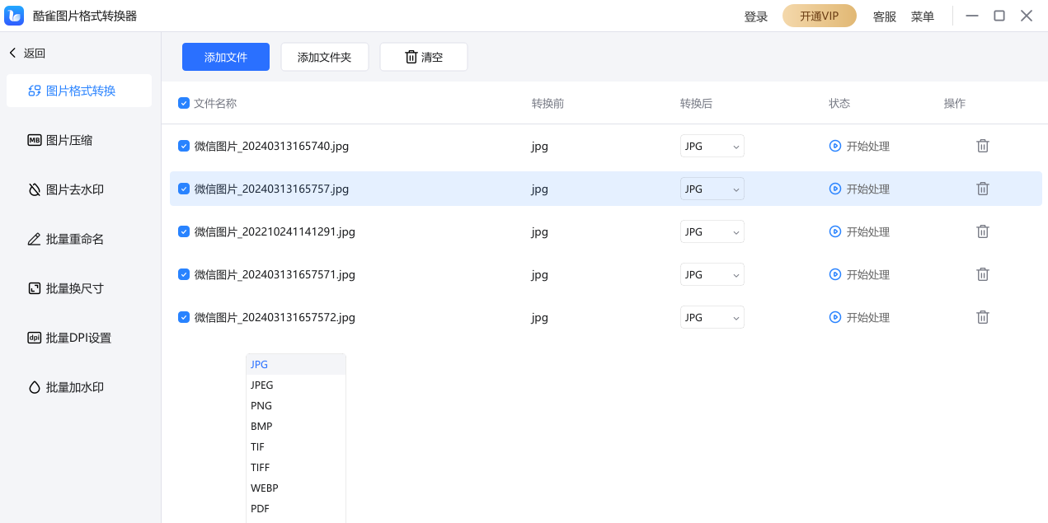
Task: Click the 开通VIP button
Action: pos(819,16)
